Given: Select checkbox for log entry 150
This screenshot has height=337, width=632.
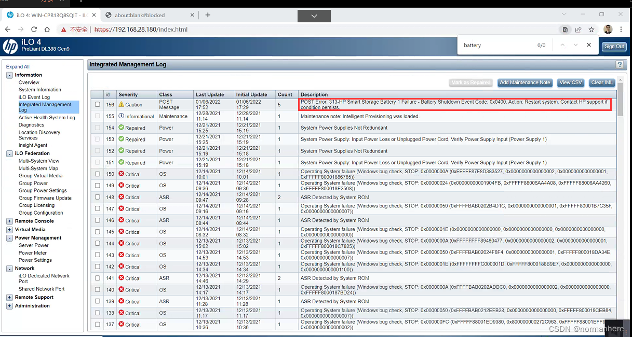Looking at the screenshot, I should click(97, 174).
